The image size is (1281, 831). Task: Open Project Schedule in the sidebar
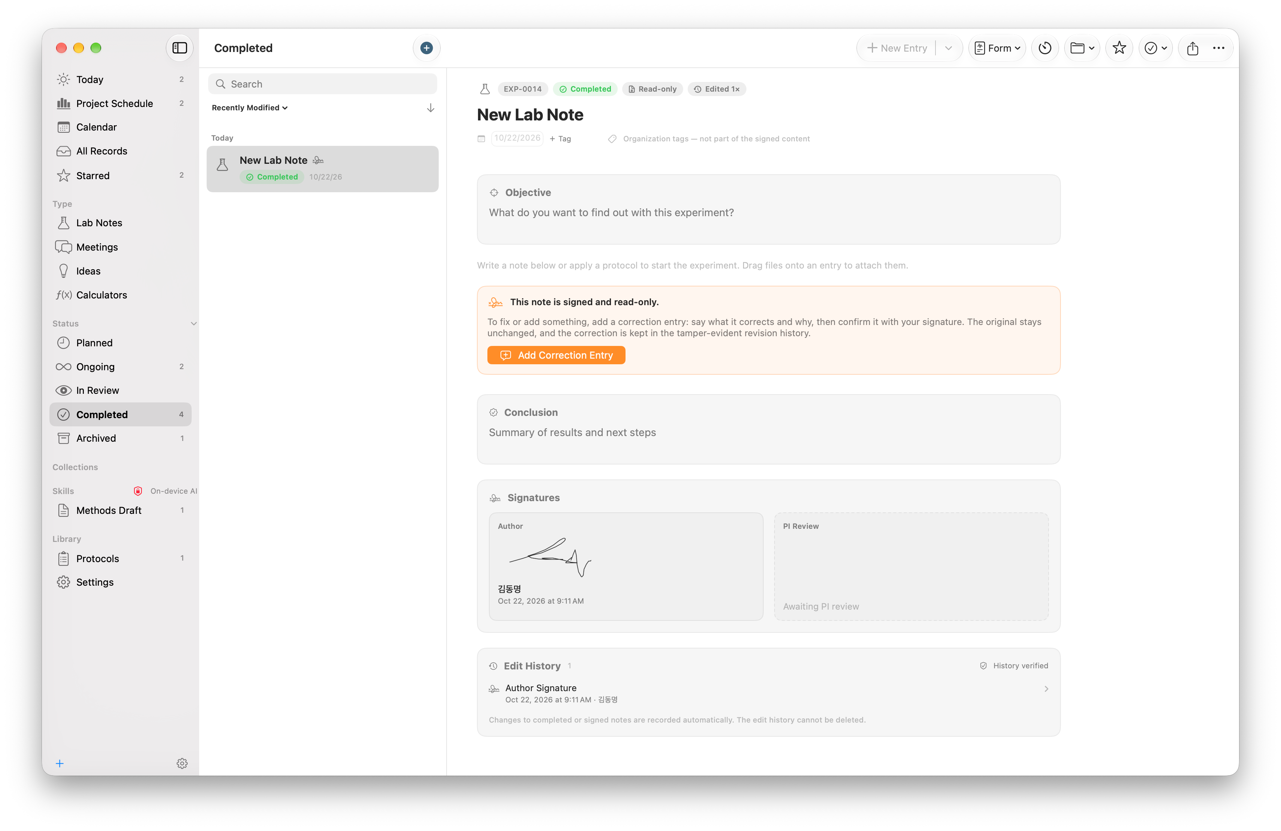121,103
